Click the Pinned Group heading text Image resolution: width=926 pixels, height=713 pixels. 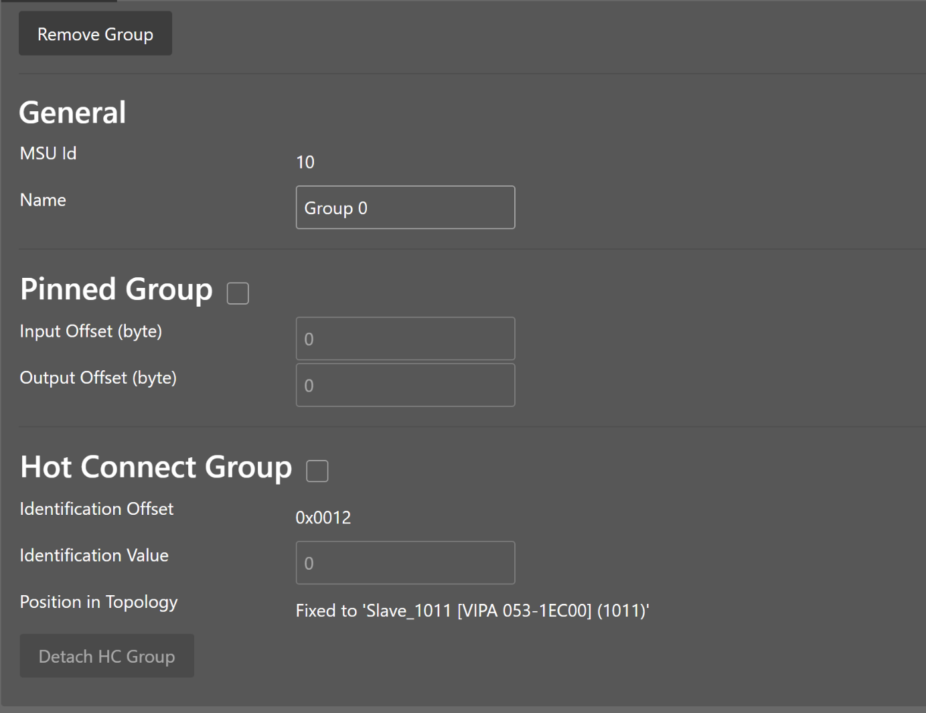point(117,290)
